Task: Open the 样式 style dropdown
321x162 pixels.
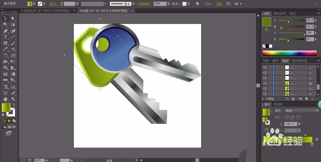Action: pos(188,4)
